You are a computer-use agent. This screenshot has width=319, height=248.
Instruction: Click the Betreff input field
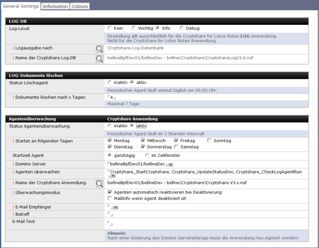pos(110,214)
